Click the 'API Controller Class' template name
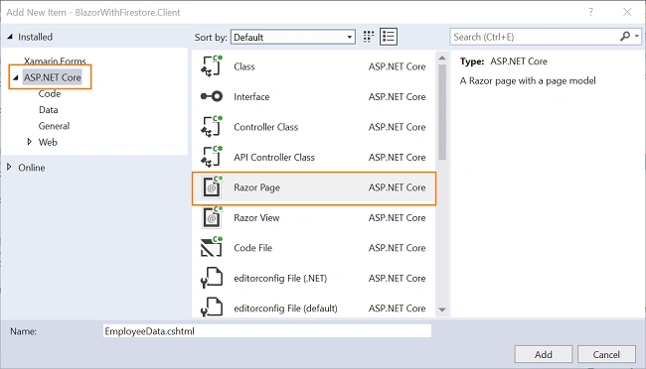The image size is (646, 369). point(274,157)
